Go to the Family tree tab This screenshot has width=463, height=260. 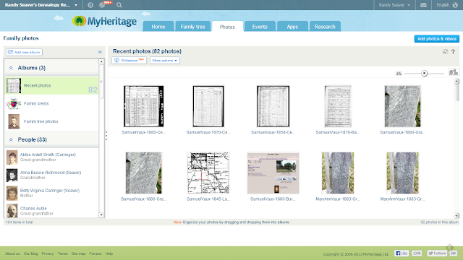(x=192, y=27)
